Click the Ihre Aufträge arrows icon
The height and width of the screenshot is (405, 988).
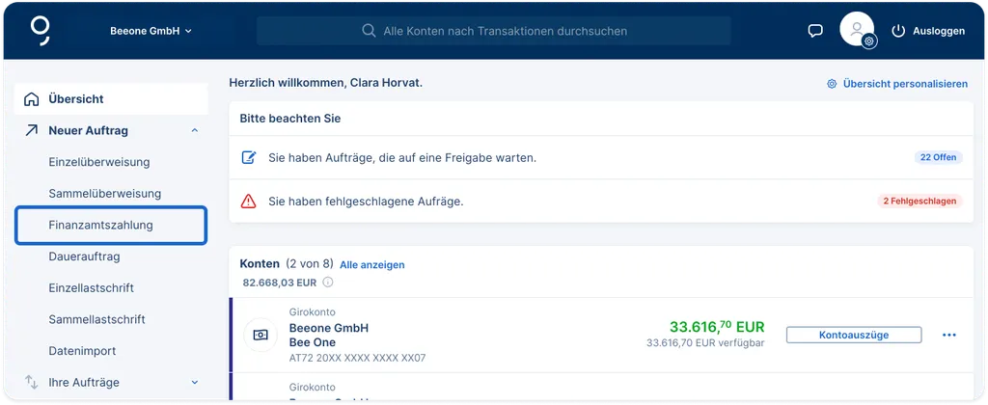[x=31, y=382]
